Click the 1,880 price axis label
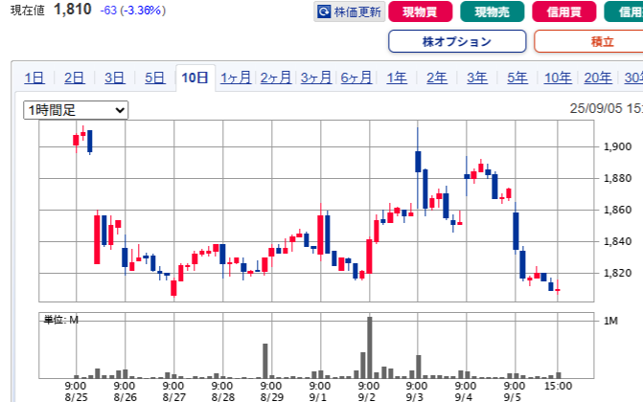Screen dimensions: 643x402 [x=617, y=178]
